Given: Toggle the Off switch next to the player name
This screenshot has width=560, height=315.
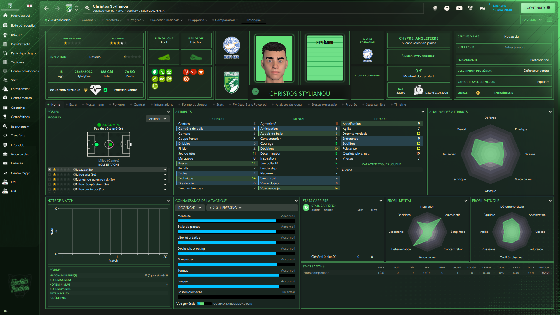Looking at the screenshot, I should coord(255,92).
